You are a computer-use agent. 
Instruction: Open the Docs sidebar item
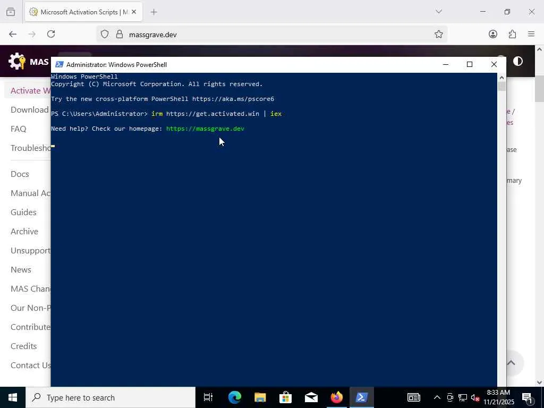[x=20, y=174]
